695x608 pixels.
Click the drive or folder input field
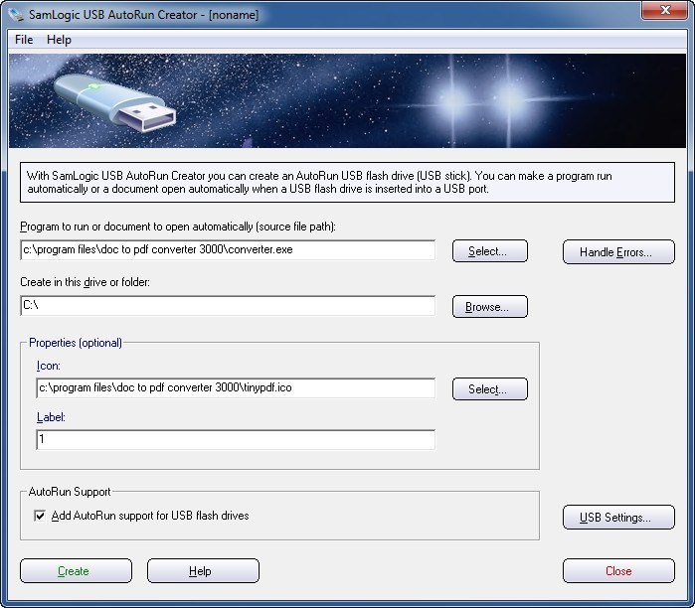coord(228,306)
